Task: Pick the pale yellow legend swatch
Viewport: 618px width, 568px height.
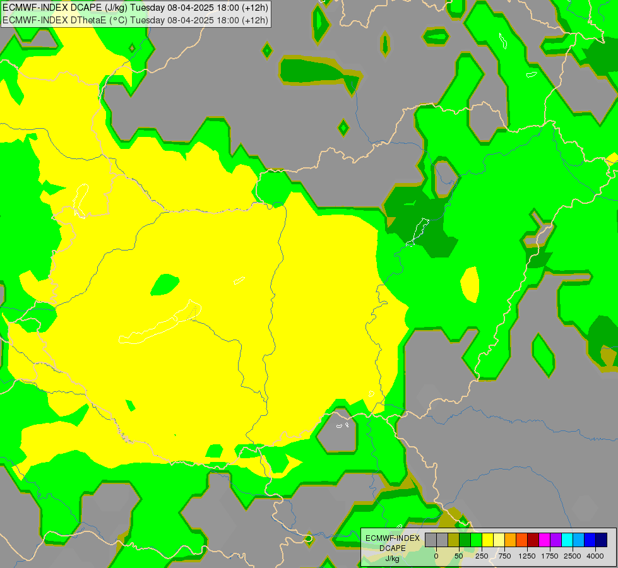Action: 499,540
